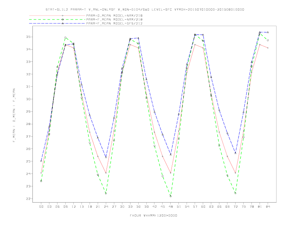This screenshot has width=292, height=225.
Task: Click x-axis tick label 06
Action: pos(58,207)
